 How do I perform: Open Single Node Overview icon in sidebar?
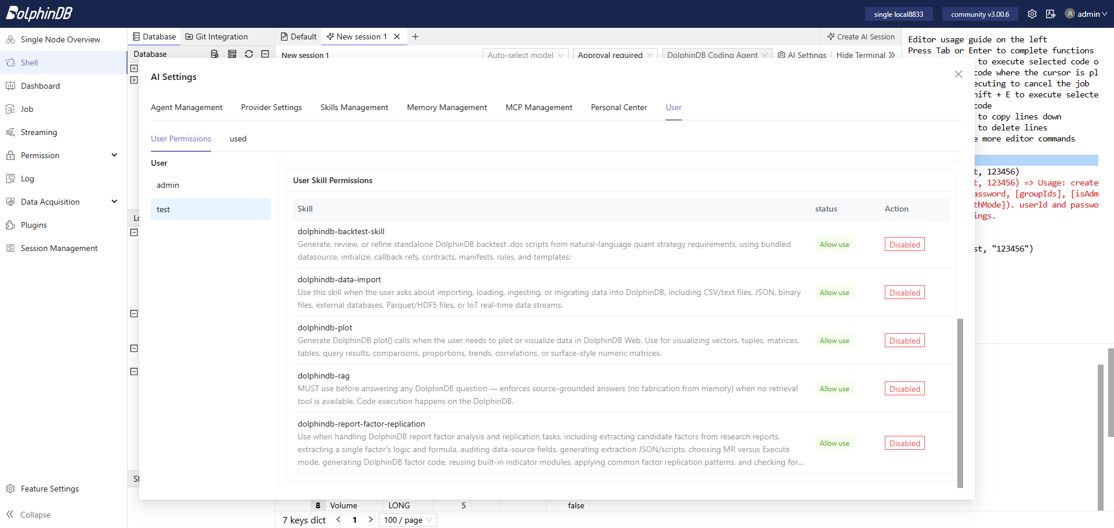pos(10,39)
